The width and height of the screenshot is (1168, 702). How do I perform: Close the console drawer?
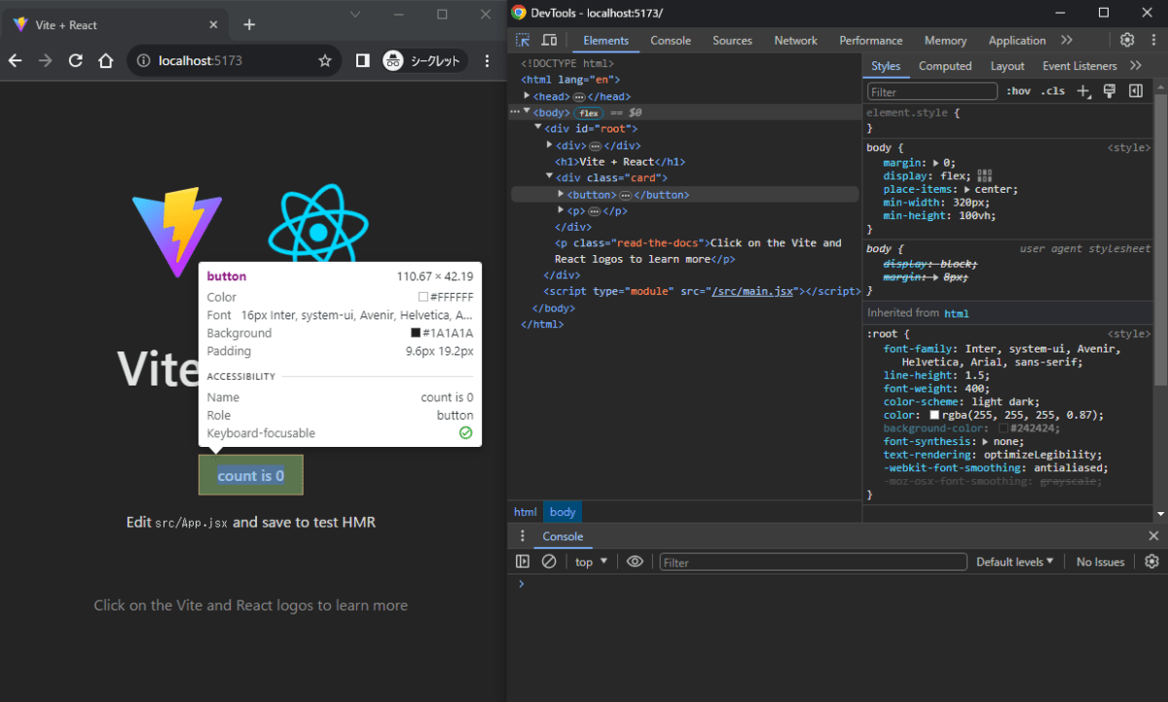click(x=1153, y=536)
